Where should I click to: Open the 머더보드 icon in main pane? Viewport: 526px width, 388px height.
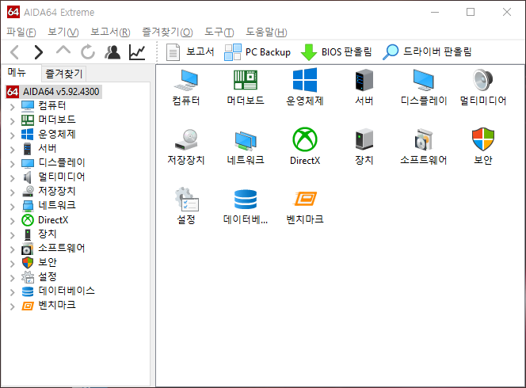pyautogui.click(x=246, y=80)
